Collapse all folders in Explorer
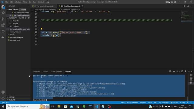The height and width of the screenshot is (109, 194). point(29,18)
